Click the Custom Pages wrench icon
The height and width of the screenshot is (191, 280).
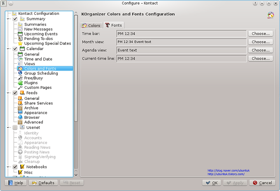click(x=20, y=87)
